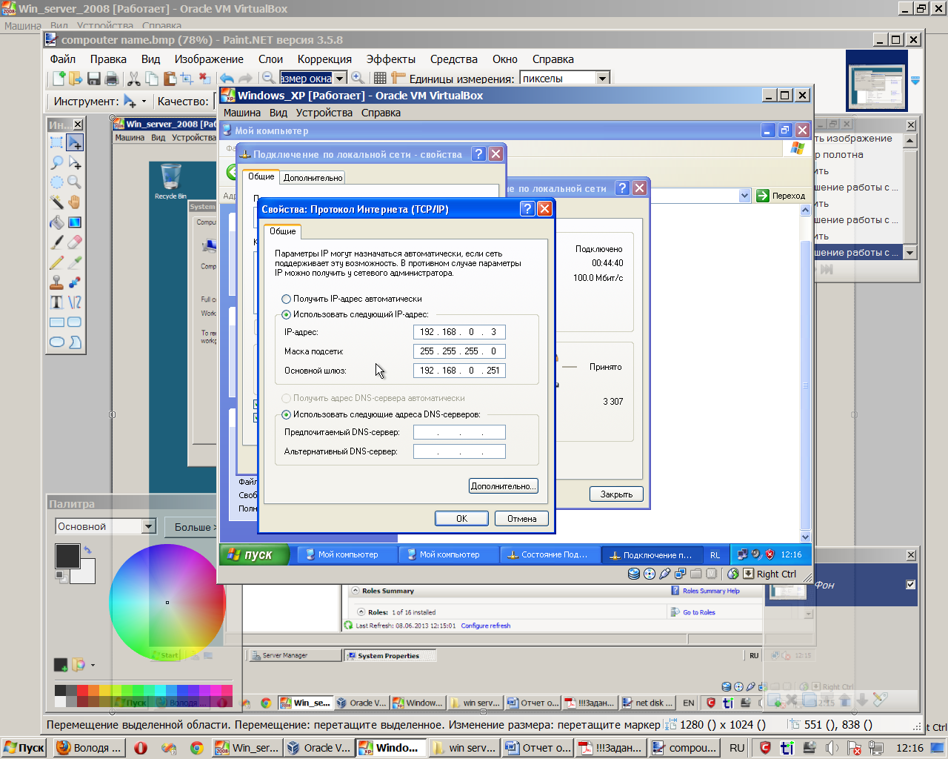948x759 pixels.
Task: Open the Слои menu
Action: [x=270, y=59]
